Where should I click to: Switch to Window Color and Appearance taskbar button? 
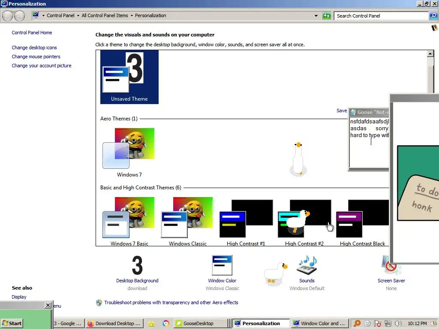click(320, 323)
